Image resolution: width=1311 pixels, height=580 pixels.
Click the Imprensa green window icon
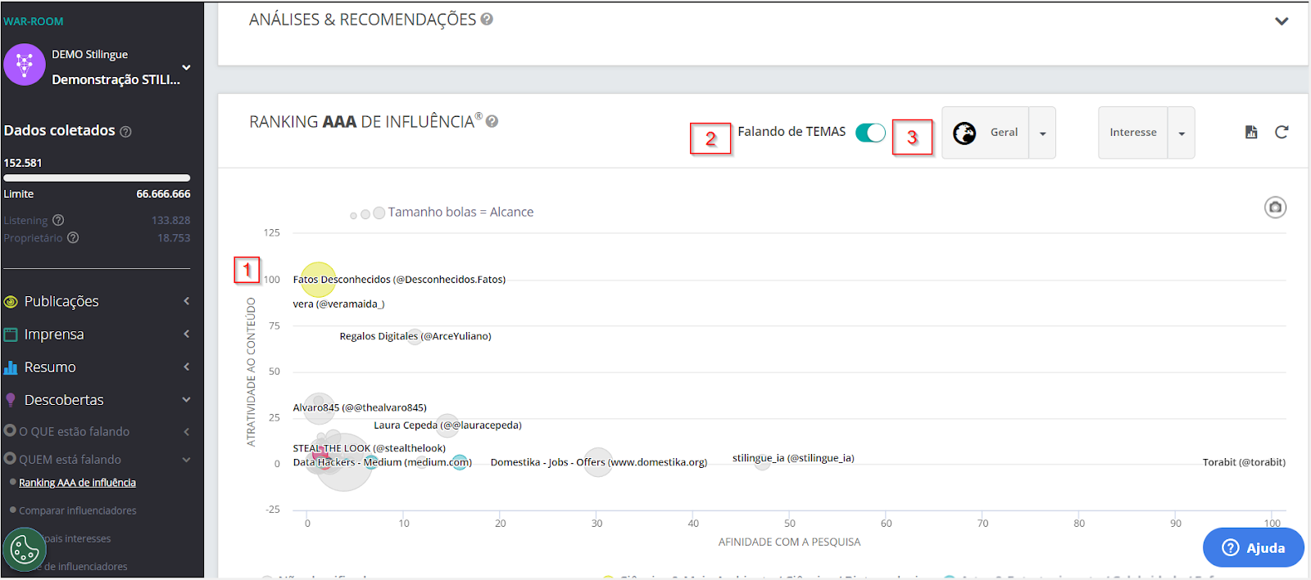(x=11, y=335)
